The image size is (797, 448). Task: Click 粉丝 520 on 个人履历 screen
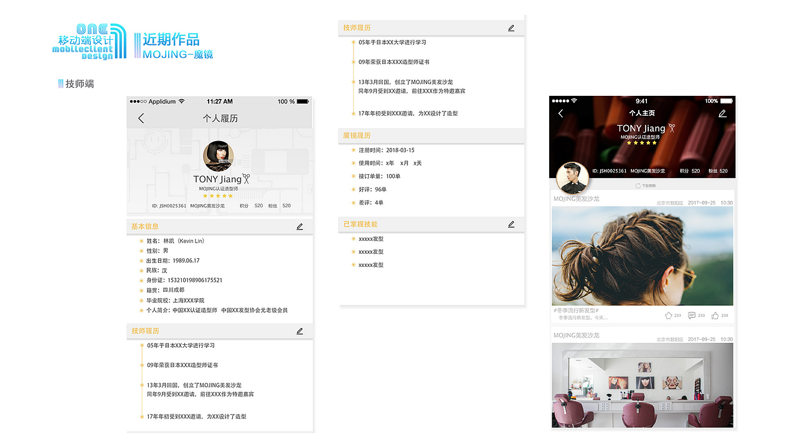pos(280,206)
